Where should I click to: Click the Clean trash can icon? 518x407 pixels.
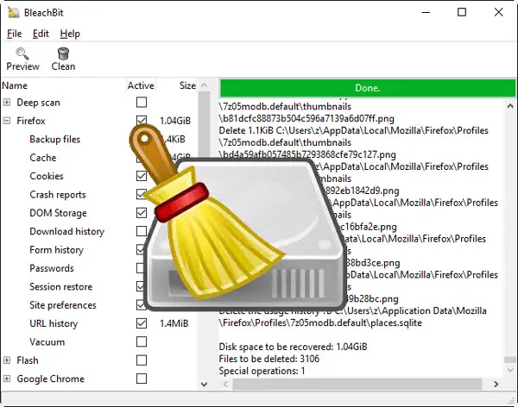click(63, 53)
